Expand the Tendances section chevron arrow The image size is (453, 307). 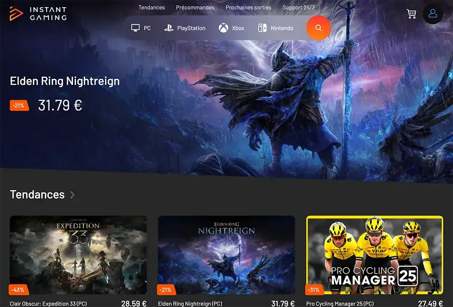click(x=72, y=195)
